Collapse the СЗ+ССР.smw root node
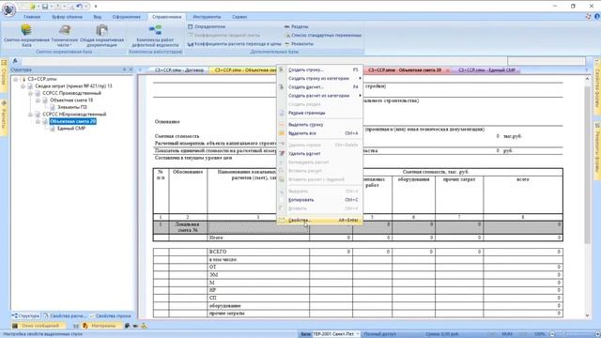Image resolution: width=601 pixels, height=338 pixels. (16, 79)
